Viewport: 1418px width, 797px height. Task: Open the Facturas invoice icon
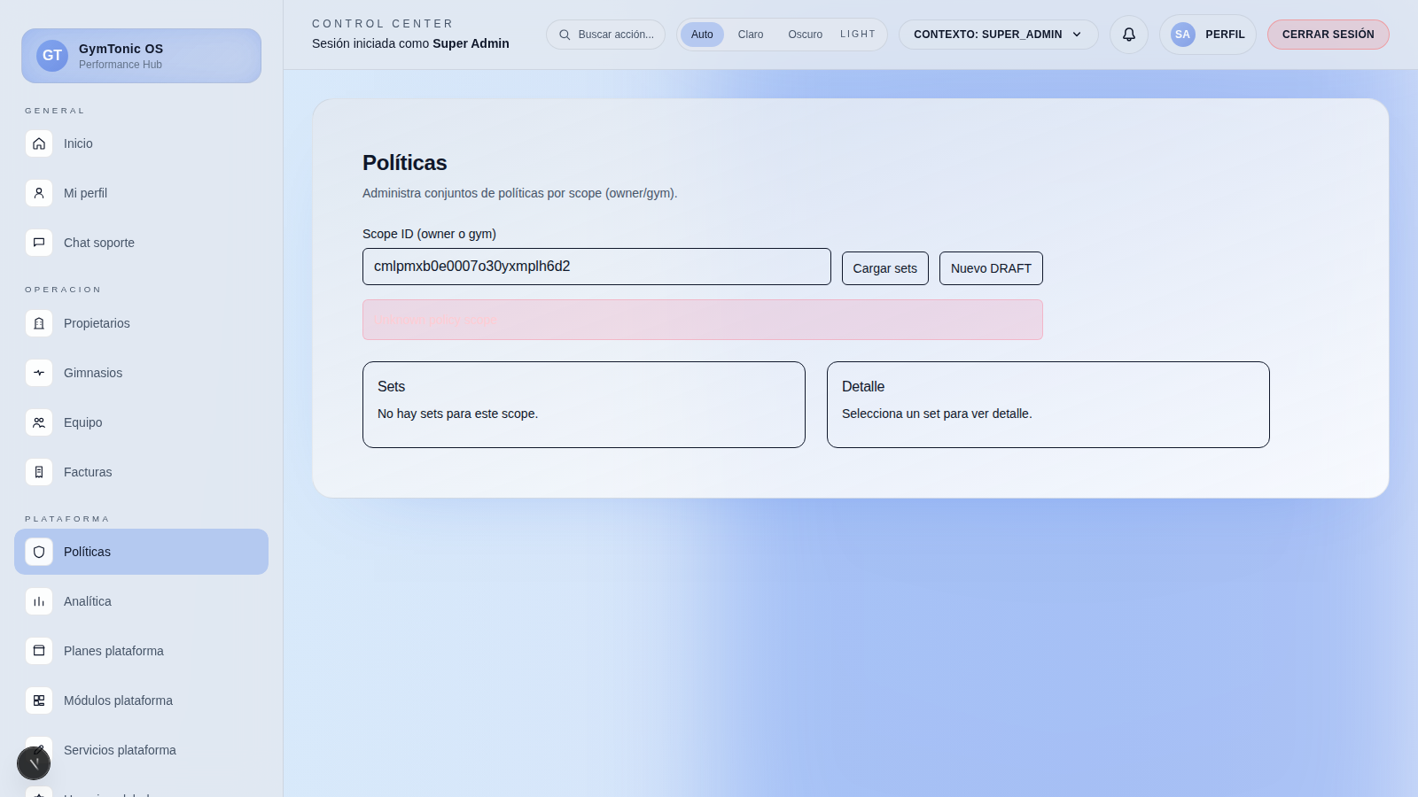coord(39,472)
